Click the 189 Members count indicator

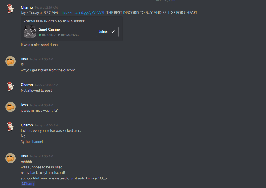tap(68, 35)
